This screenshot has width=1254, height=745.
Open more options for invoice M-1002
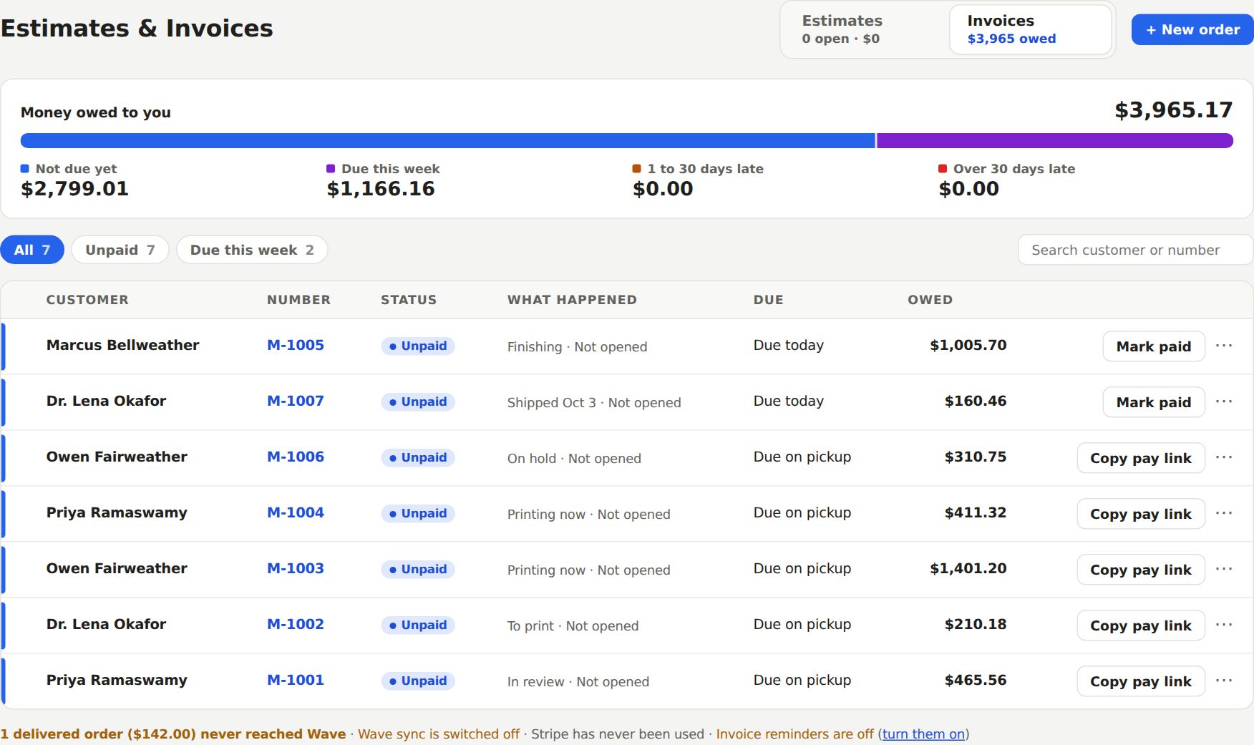1223,625
